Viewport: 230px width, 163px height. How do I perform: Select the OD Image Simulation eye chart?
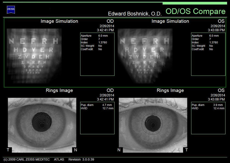[x=34, y=56]
